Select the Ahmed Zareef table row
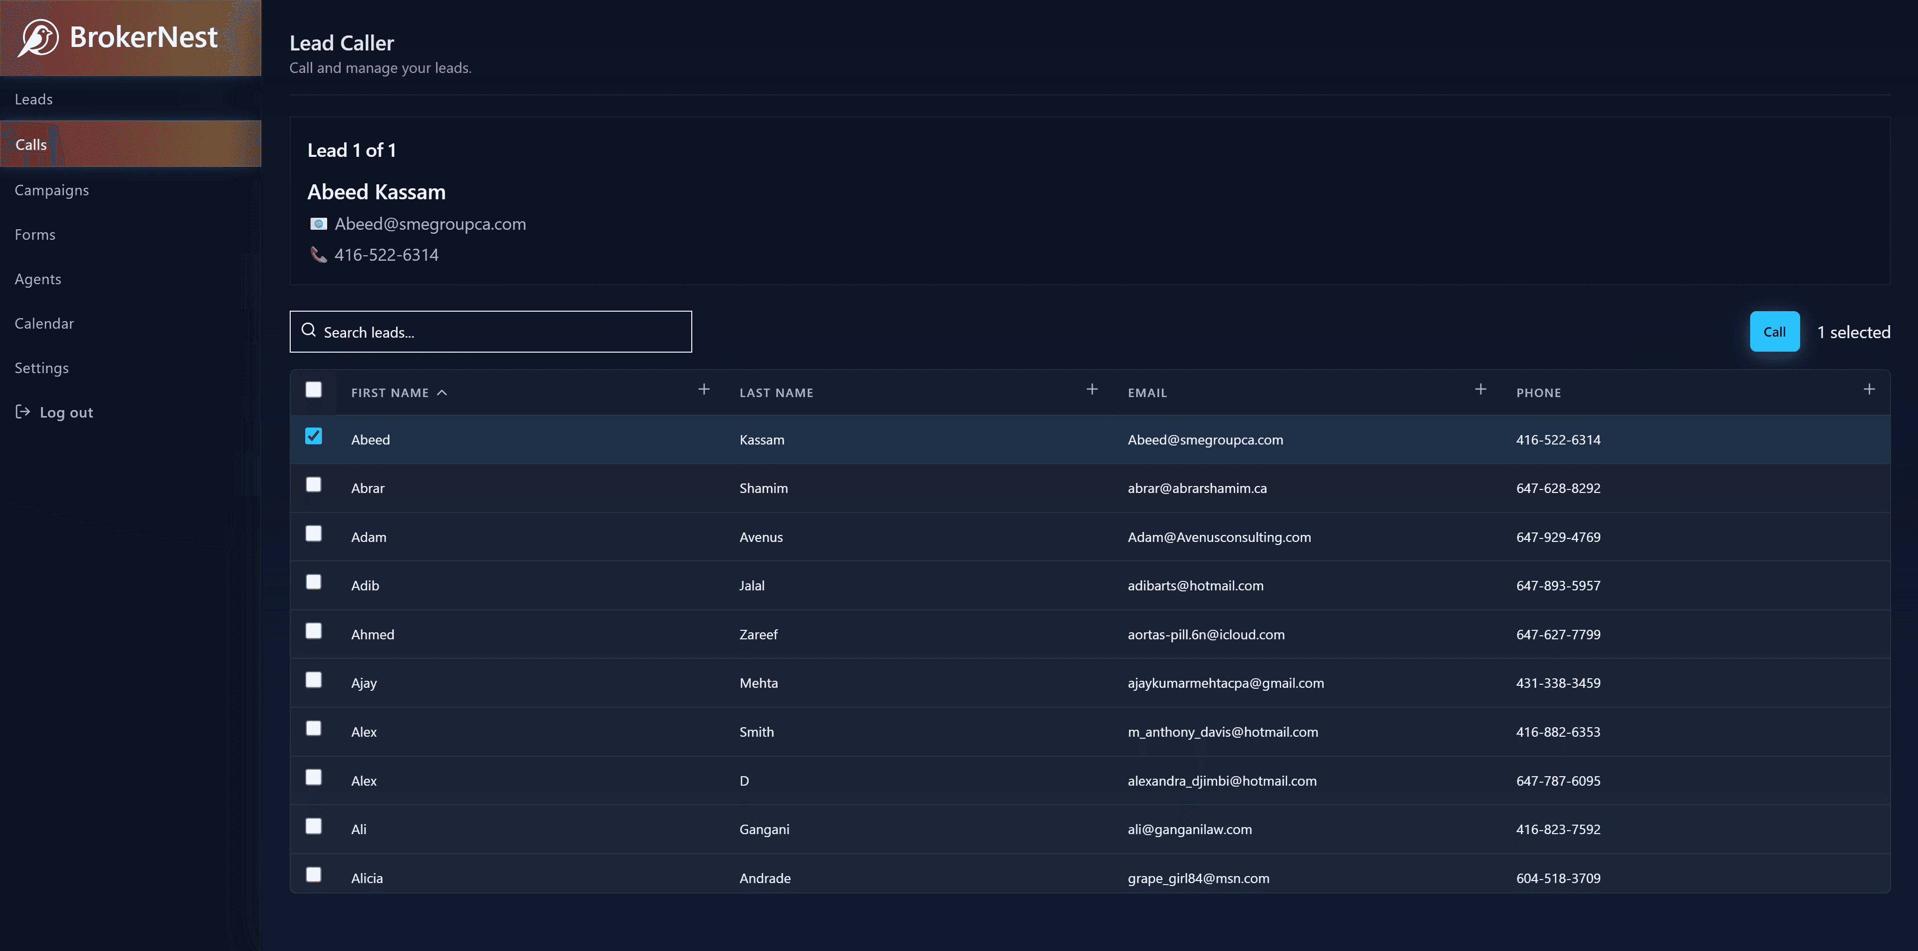This screenshot has width=1918, height=951. (x=894, y=634)
